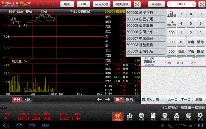Open the 资讯 news icon
The height and width of the screenshot is (129, 206).
153,116
